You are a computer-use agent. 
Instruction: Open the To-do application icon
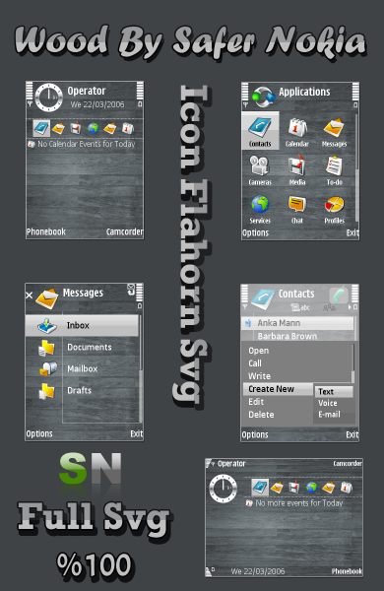tap(334, 170)
